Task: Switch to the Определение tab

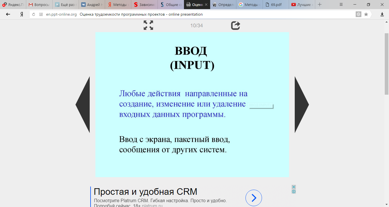Action: click(223, 5)
